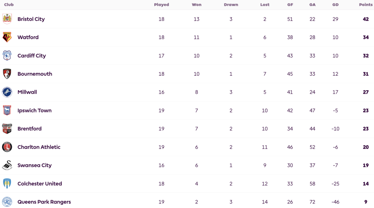The height and width of the screenshot is (208, 374).
Task: Click the Watford club badge
Action: coord(7,37)
